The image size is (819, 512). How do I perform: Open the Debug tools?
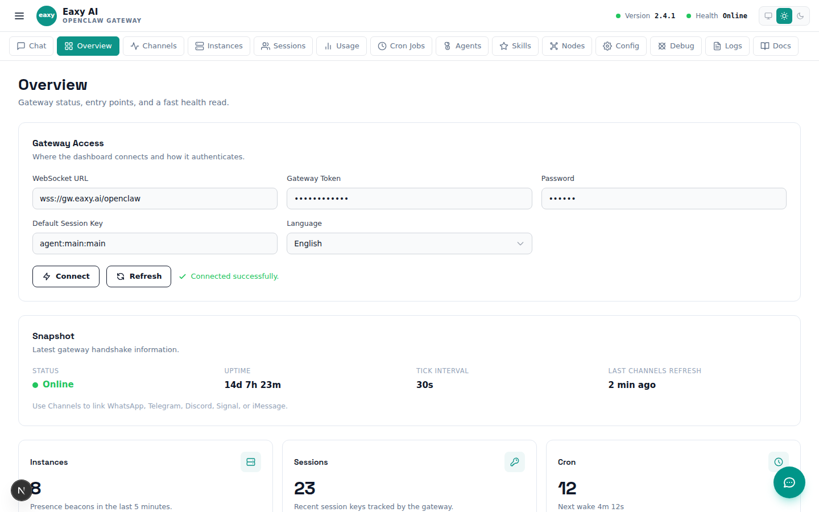coord(676,46)
